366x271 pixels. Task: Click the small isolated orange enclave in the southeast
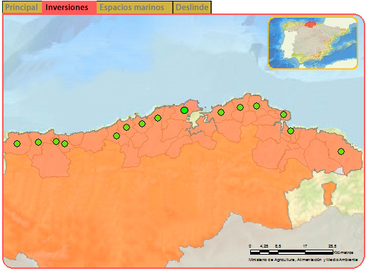pyautogui.click(x=329, y=193)
